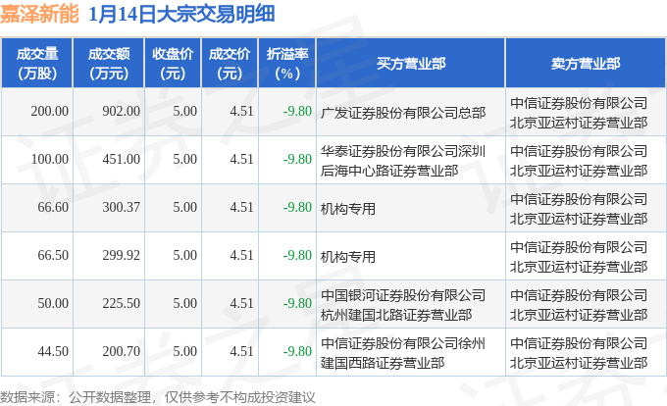Click the green -9.80 in 300.37 row
This screenshot has height=406, width=667.
[x=297, y=208]
